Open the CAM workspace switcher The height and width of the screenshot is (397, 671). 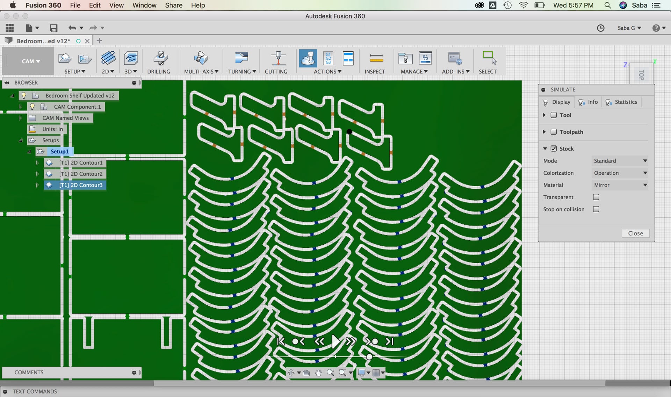click(x=30, y=61)
